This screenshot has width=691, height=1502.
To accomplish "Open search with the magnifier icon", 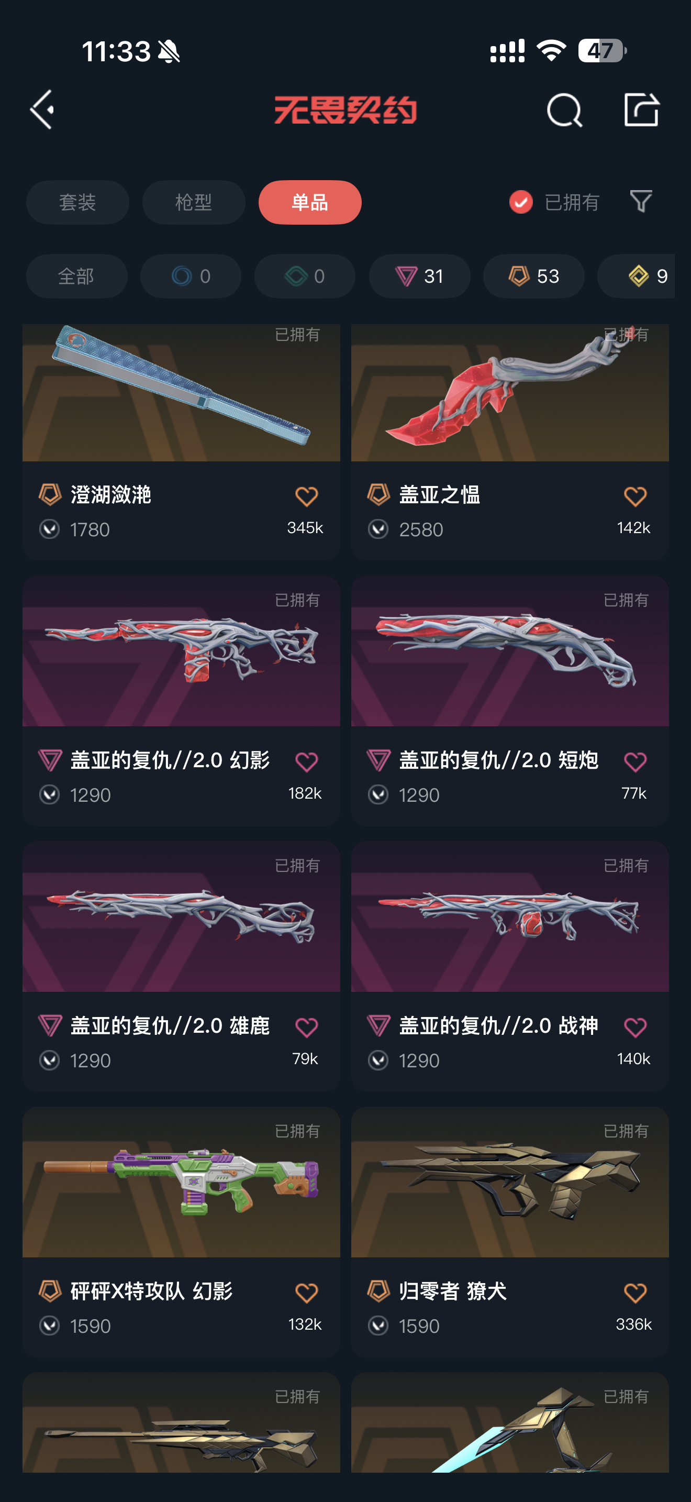I will coord(564,109).
